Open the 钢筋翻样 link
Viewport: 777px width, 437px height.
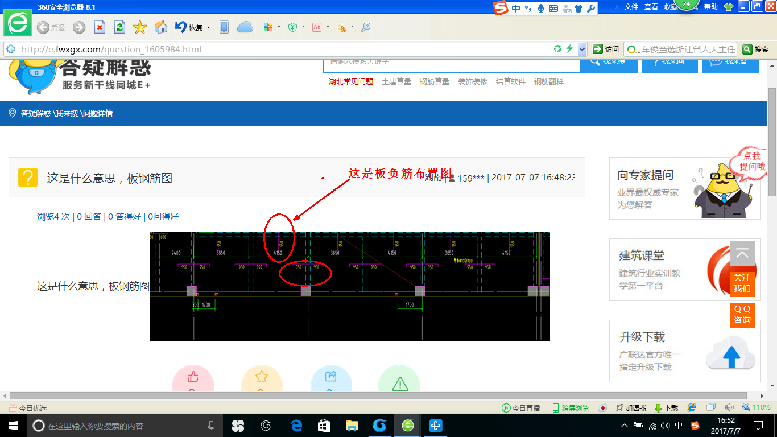[x=549, y=81]
